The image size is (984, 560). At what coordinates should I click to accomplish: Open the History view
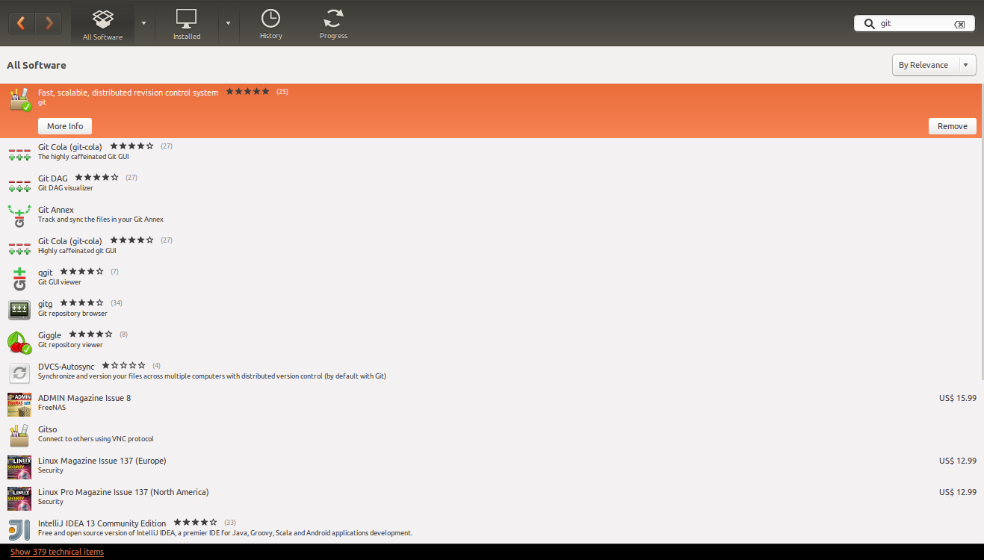coord(270,25)
